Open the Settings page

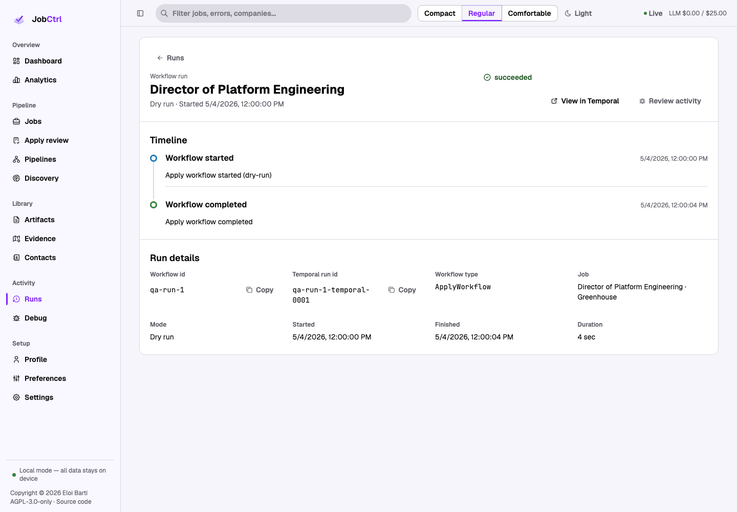click(60, 397)
